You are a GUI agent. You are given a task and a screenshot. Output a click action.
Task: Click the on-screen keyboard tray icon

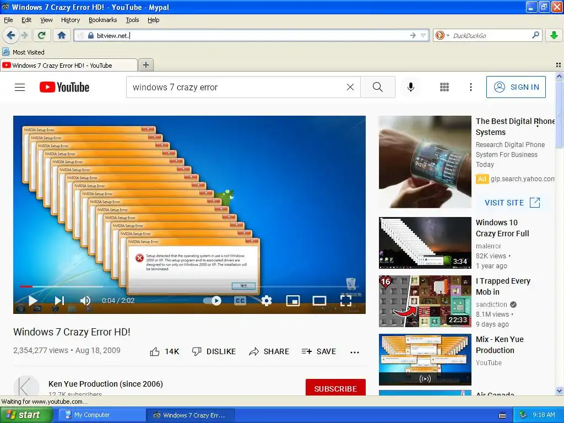(x=502, y=415)
